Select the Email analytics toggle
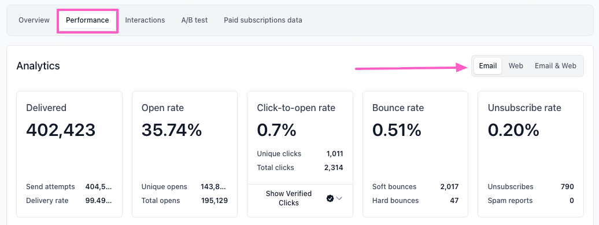This screenshot has height=225, width=599. click(x=488, y=66)
